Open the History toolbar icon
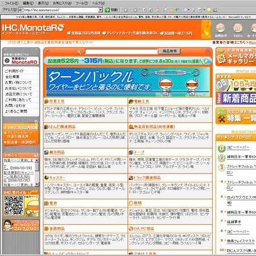The height and width of the screenshot is (256, 256). click(x=177, y=10)
